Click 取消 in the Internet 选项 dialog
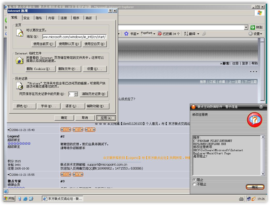 coord(85,118)
